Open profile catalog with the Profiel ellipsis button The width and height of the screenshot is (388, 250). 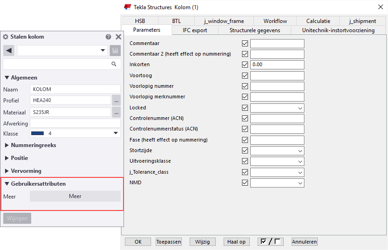(116, 100)
